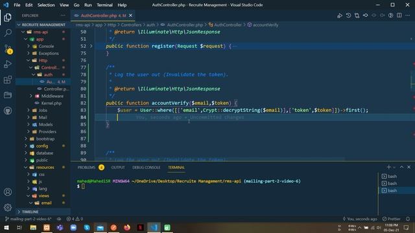Click the compare changes icon in editor toolbar

pyautogui.click(x=357, y=16)
